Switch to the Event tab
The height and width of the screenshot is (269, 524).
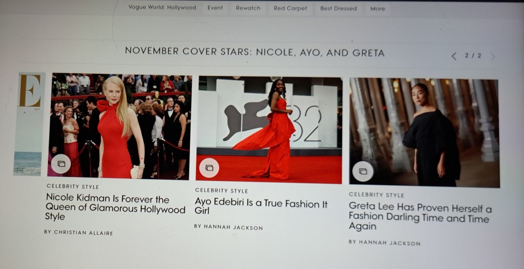coord(215,8)
